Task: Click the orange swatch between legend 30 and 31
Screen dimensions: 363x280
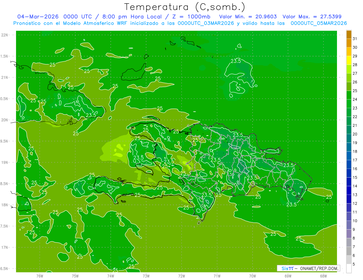Action: [349, 43]
